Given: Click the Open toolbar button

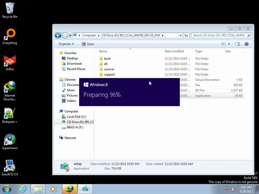Looking at the screenshot, I should 88,44.
